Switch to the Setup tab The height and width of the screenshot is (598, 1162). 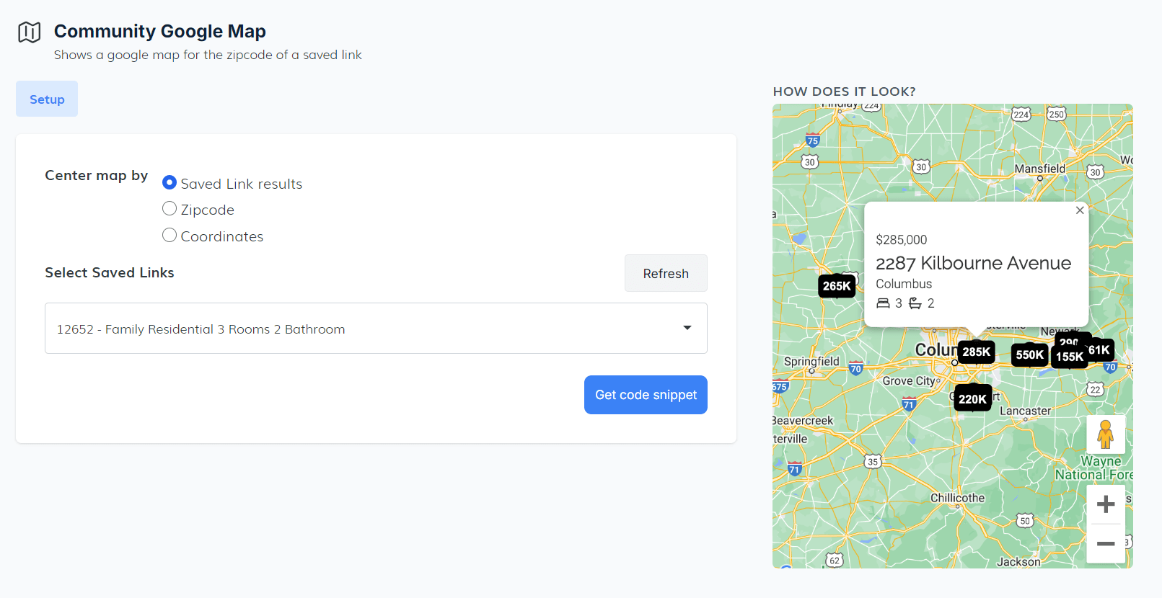point(47,99)
